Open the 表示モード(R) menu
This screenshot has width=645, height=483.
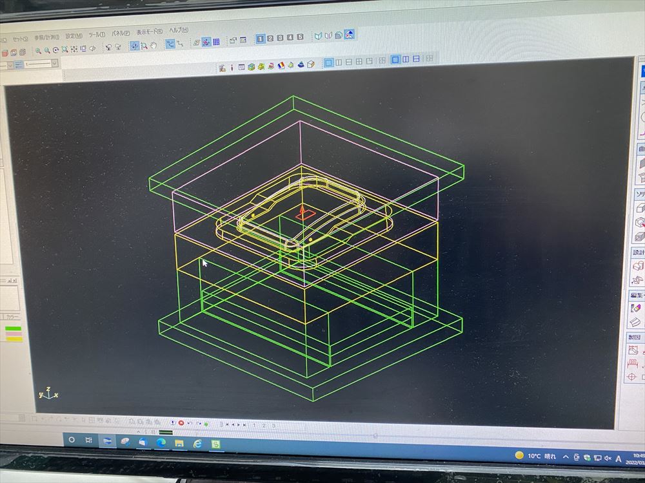click(x=150, y=32)
